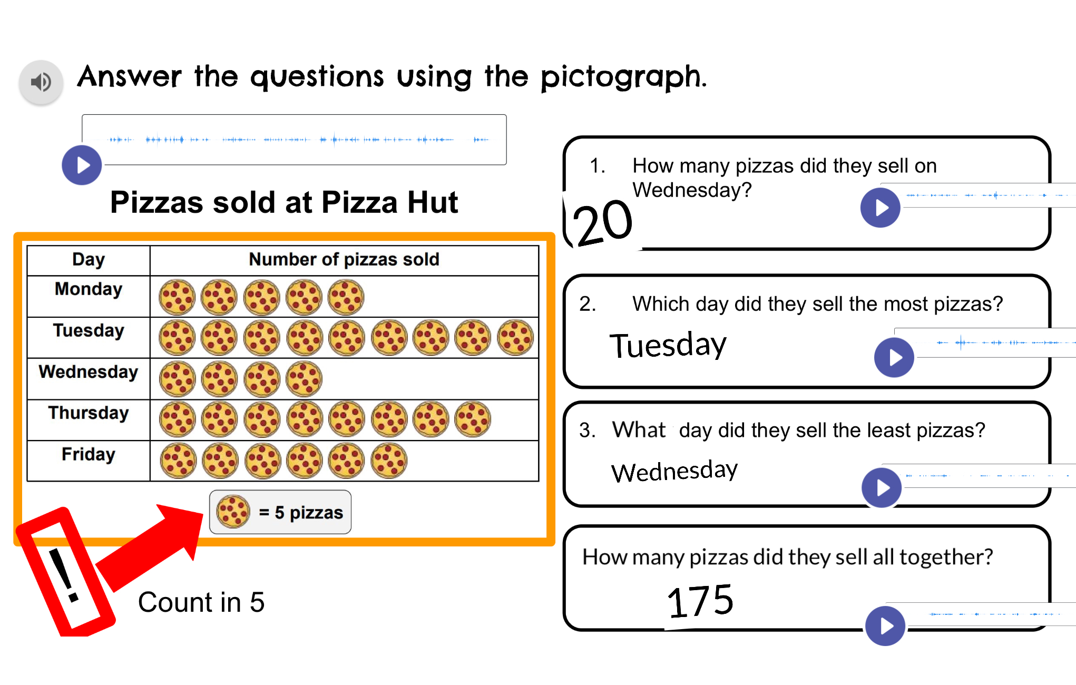Click the Count in 5 hint text
Screen dimensions: 1076x685
point(201,602)
